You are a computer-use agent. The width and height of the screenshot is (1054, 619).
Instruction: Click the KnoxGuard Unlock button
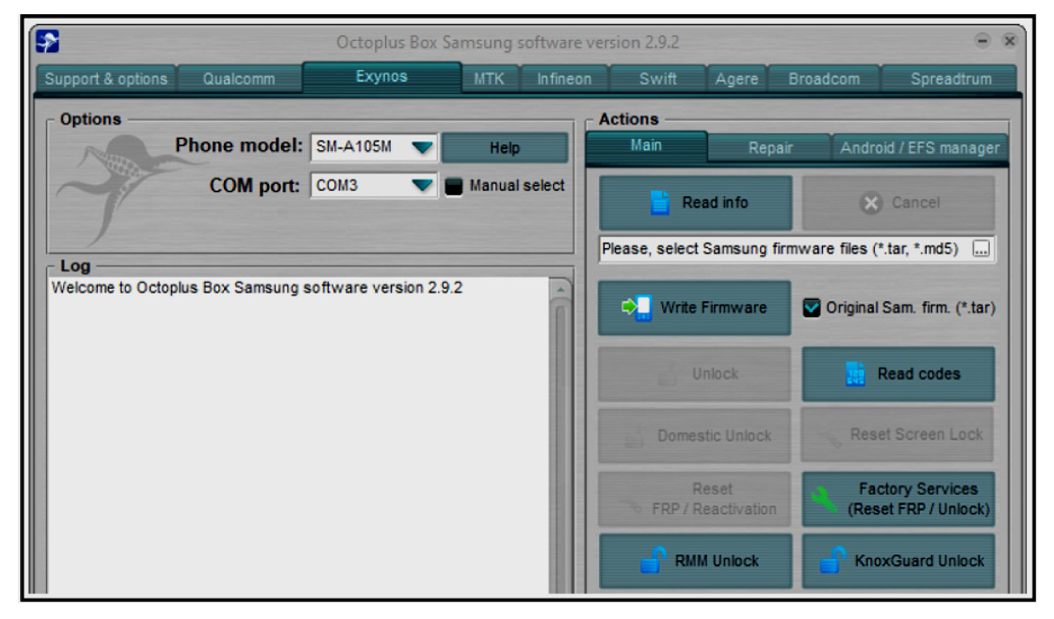tap(899, 561)
